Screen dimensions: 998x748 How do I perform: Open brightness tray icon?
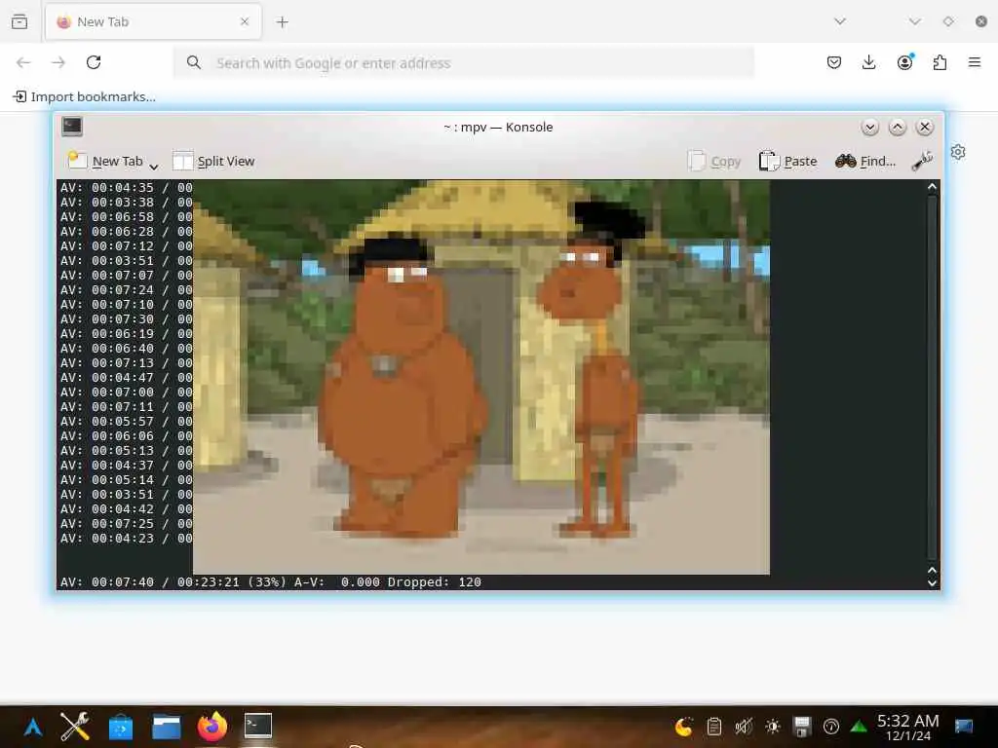pos(773,727)
